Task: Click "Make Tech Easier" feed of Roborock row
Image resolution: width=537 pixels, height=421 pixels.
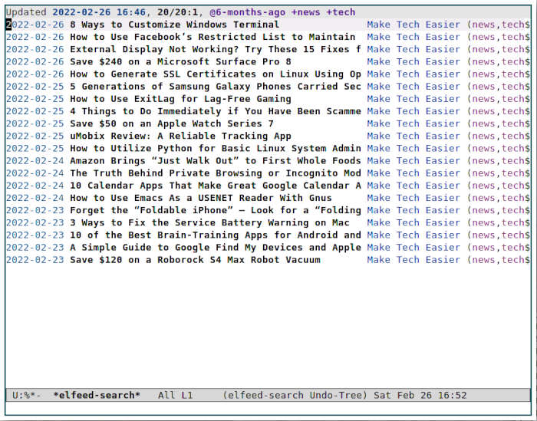Action: 413,260
